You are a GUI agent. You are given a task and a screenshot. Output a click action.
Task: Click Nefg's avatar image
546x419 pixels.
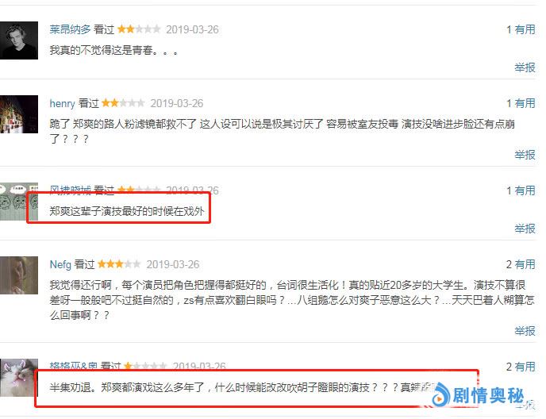[x=19, y=275]
